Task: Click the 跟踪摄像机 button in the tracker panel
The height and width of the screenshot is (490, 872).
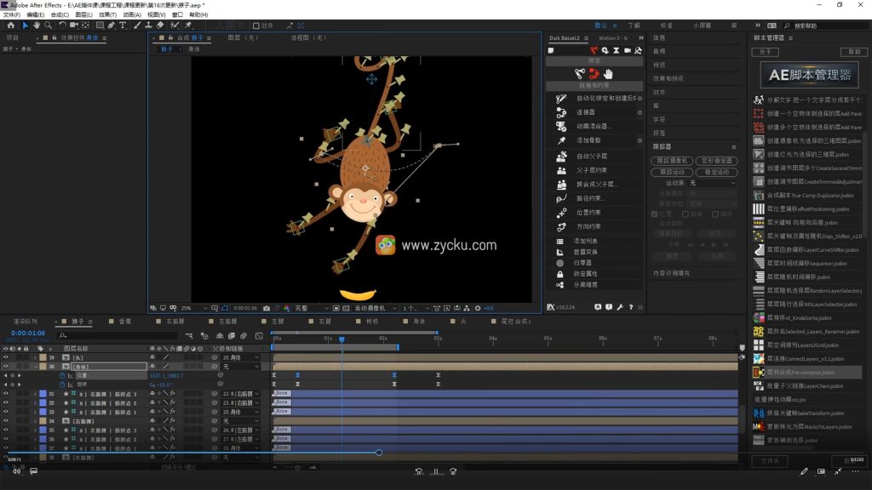Action: pyautogui.click(x=672, y=161)
